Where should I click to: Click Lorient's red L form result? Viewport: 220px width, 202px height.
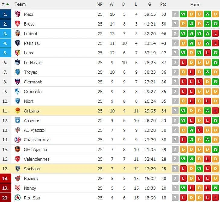(x=215, y=33)
